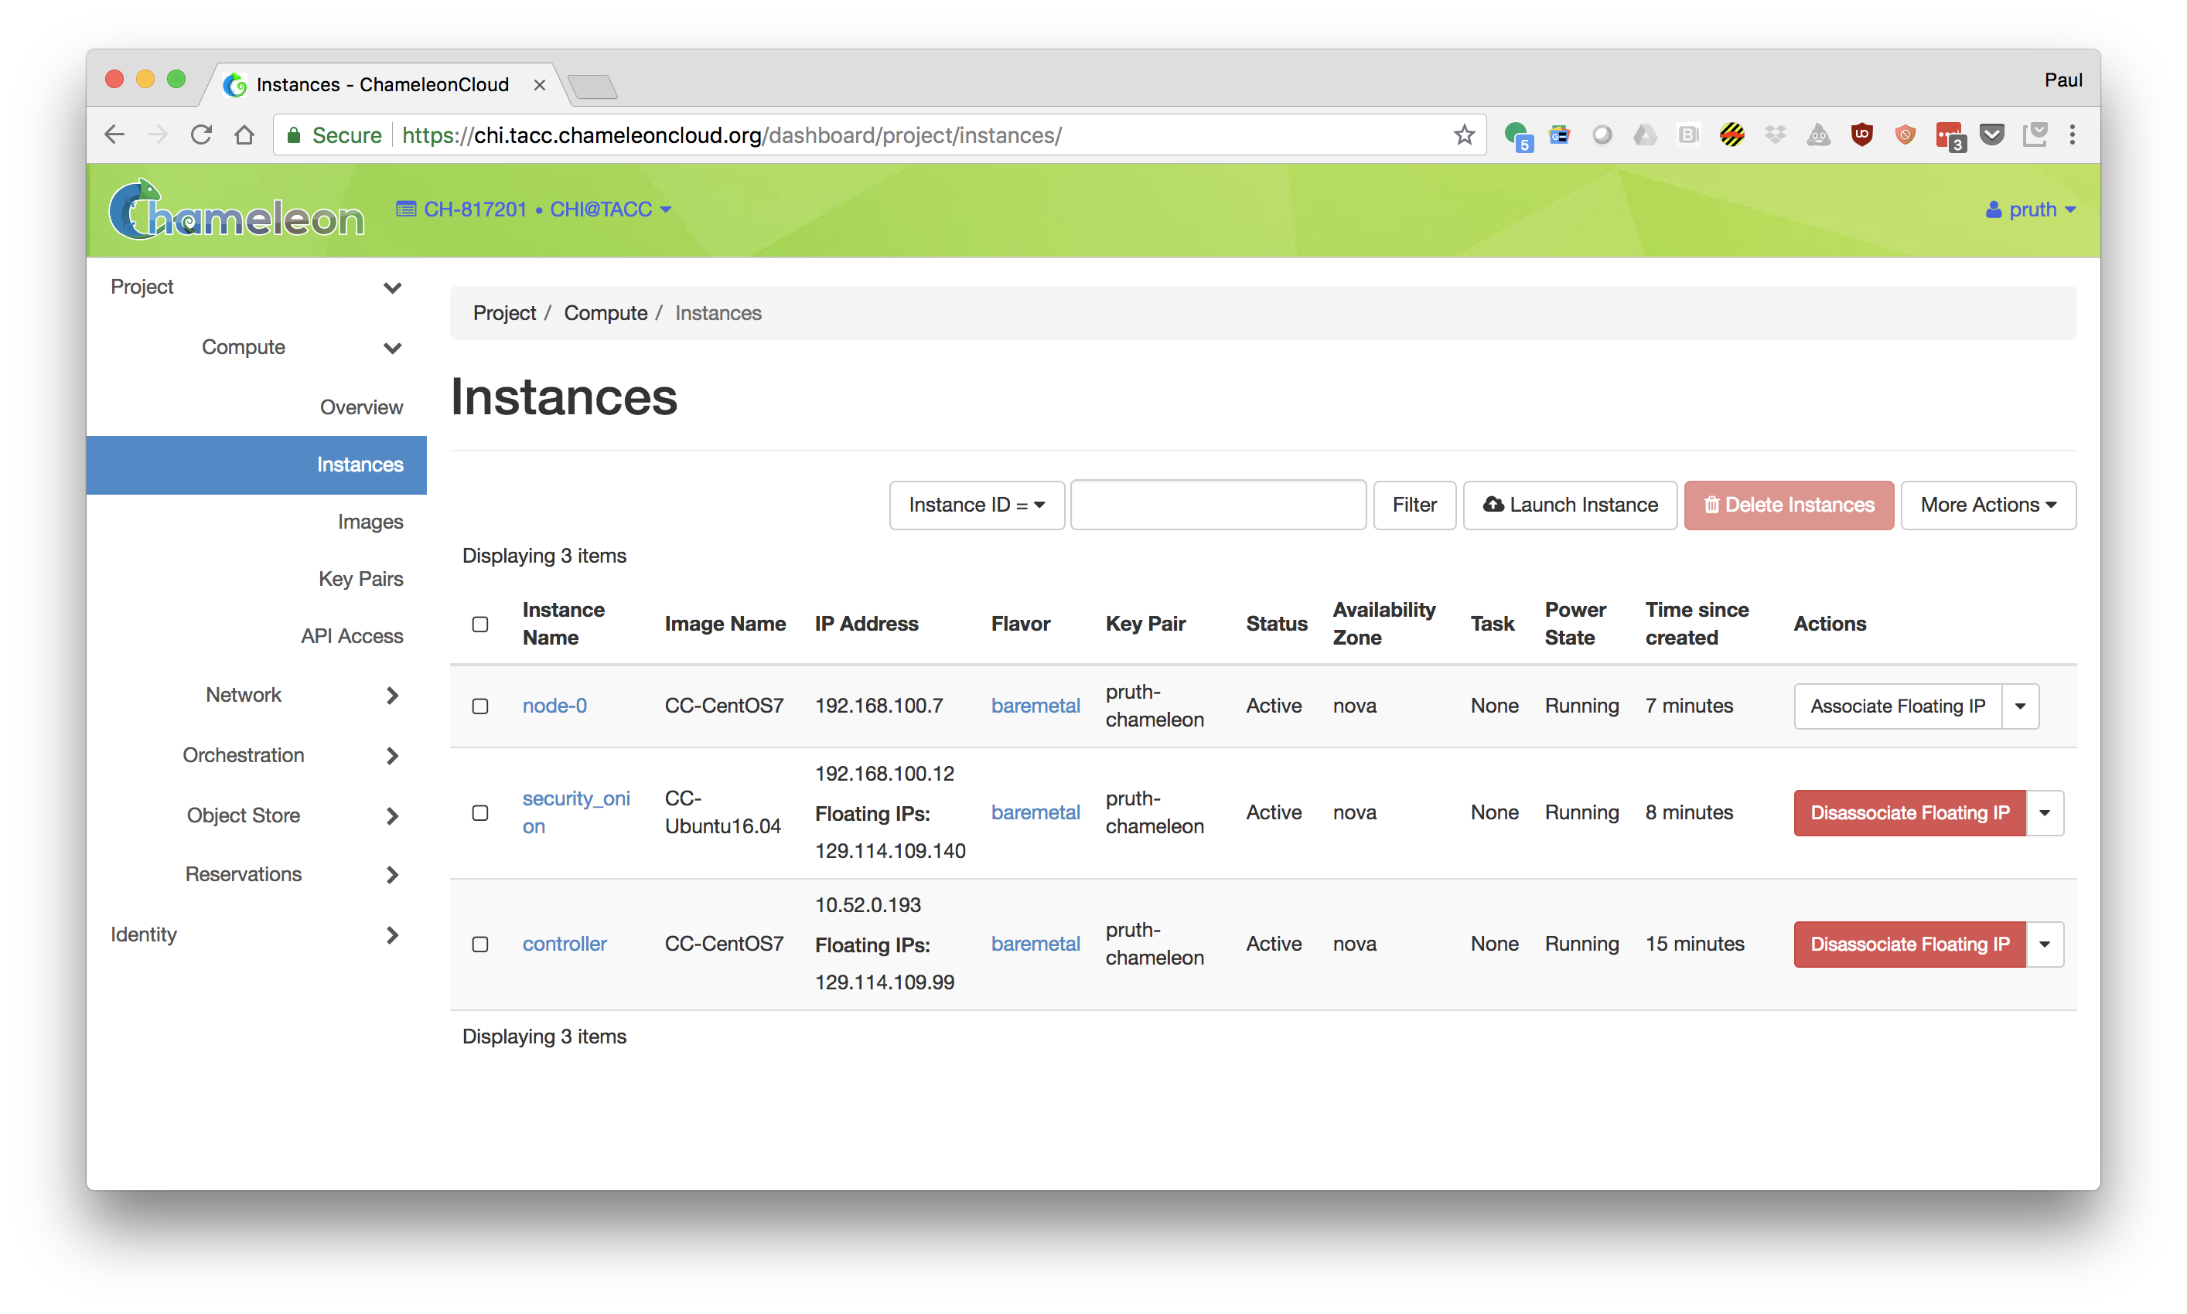The image size is (2187, 1314).
Task: Open the pruth user menu
Action: (2030, 209)
